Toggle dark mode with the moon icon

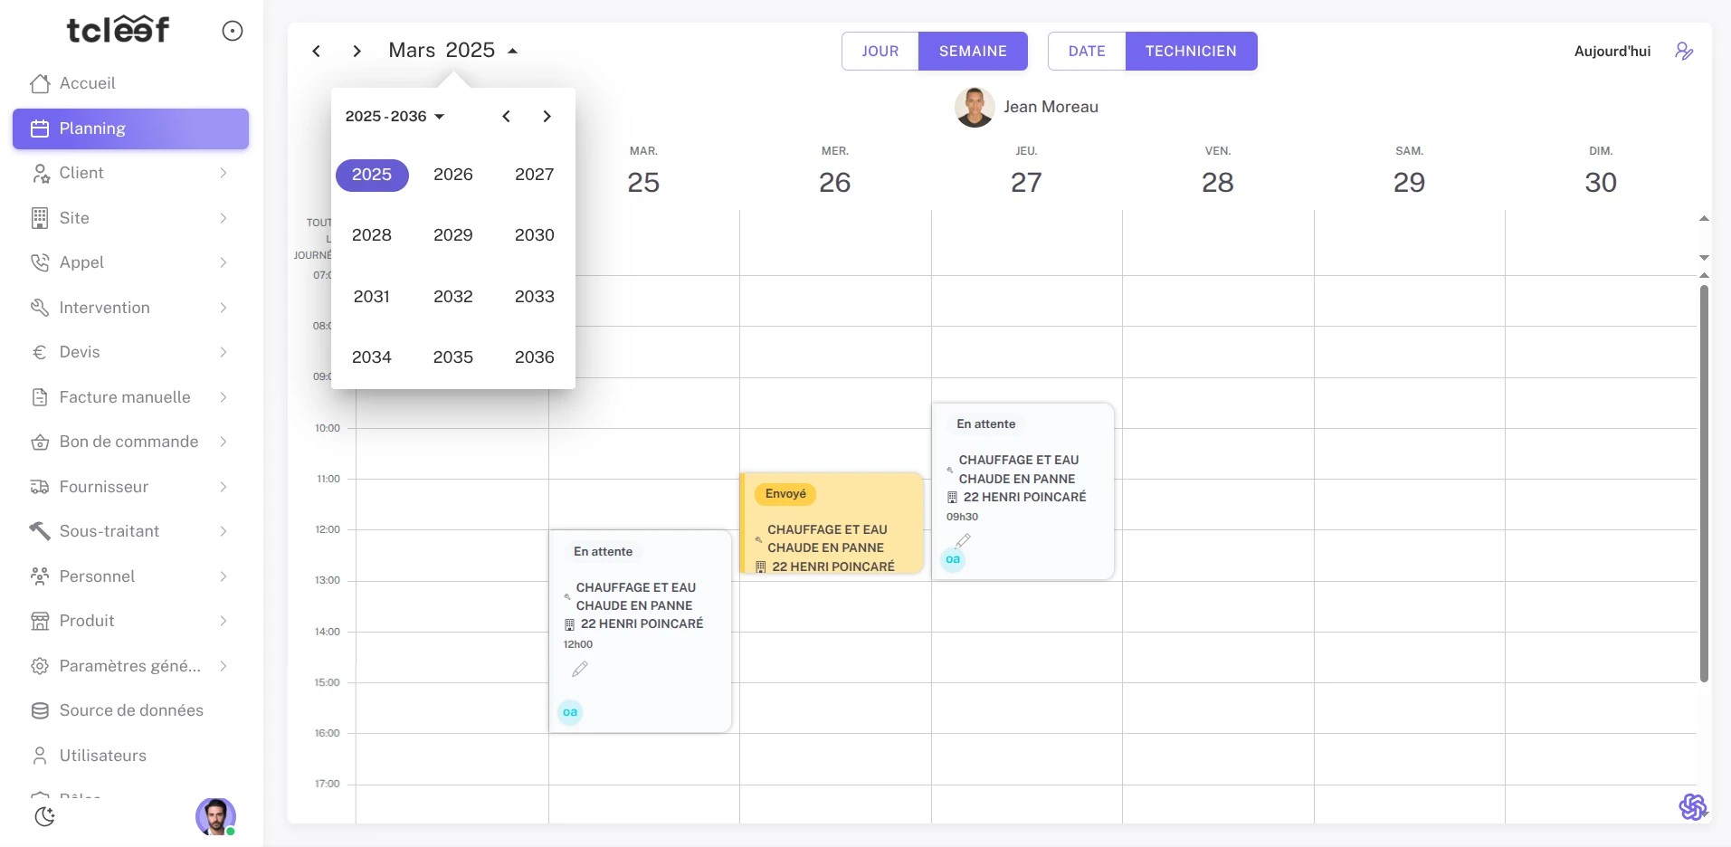click(x=44, y=816)
